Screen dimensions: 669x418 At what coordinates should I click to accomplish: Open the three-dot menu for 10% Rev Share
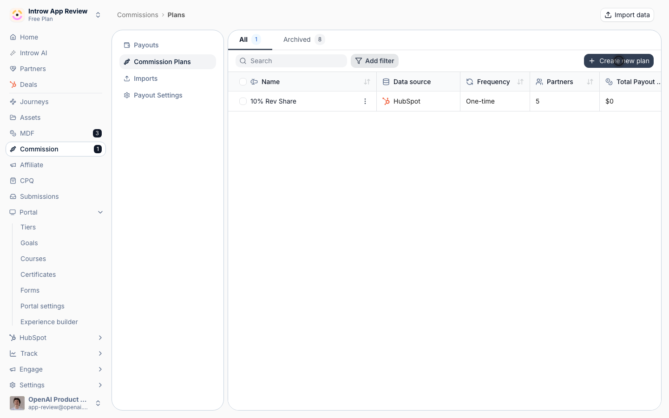pos(365,101)
